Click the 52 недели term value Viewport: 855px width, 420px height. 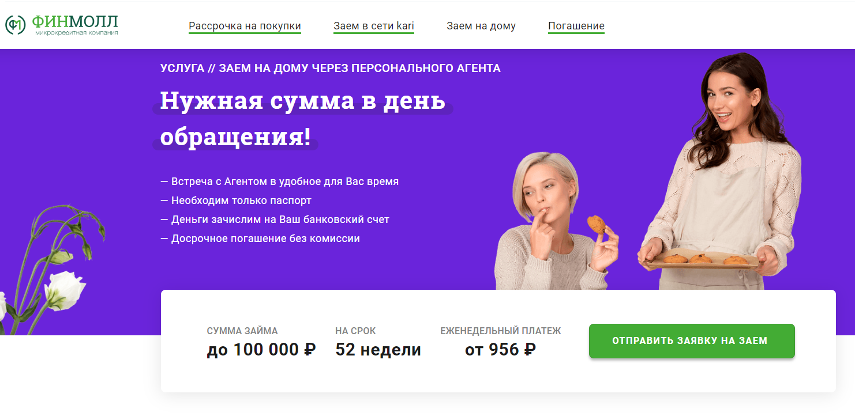[378, 350]
